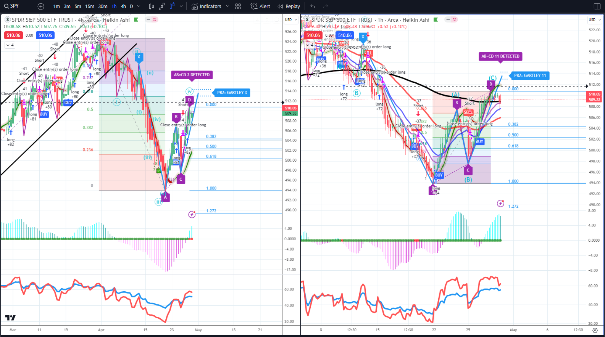Click the compare or add symbol plus icon
Image resolution: width=605 pixels, height=337 pixels.
click(41, 6)
